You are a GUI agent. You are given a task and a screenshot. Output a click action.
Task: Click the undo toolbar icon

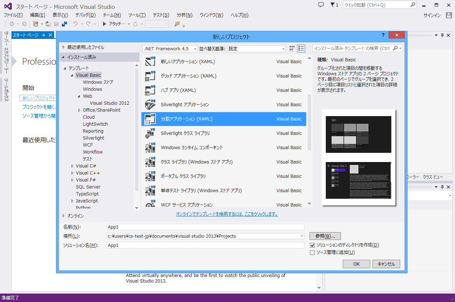point(75,24)
